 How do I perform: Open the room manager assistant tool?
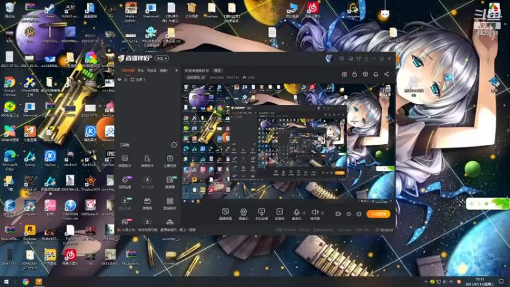click(147, 161)
